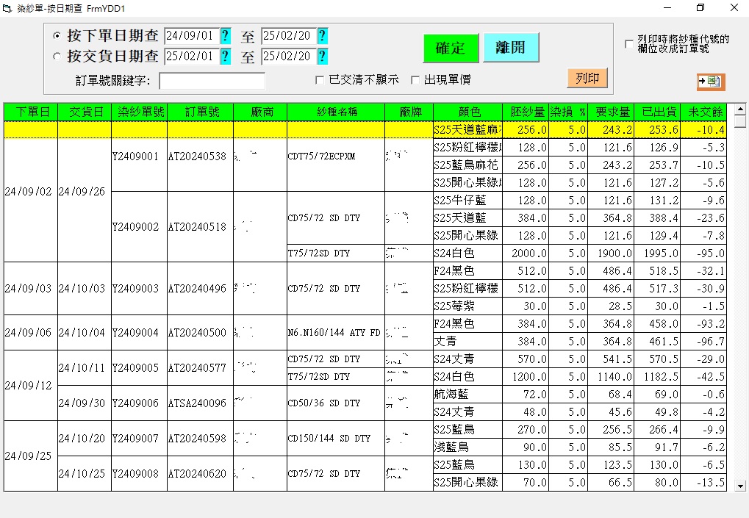Click the 交貨日 column header
Image resolution: width=749 pixels, height=518 pixels.
[85, 112]
